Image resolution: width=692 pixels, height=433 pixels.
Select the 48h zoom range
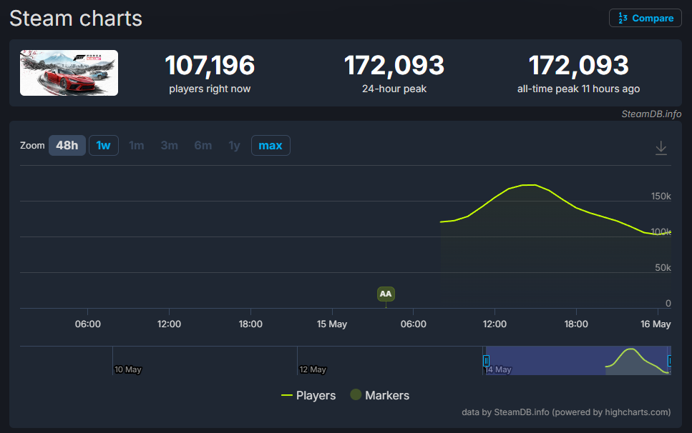(x=67, y=145)
